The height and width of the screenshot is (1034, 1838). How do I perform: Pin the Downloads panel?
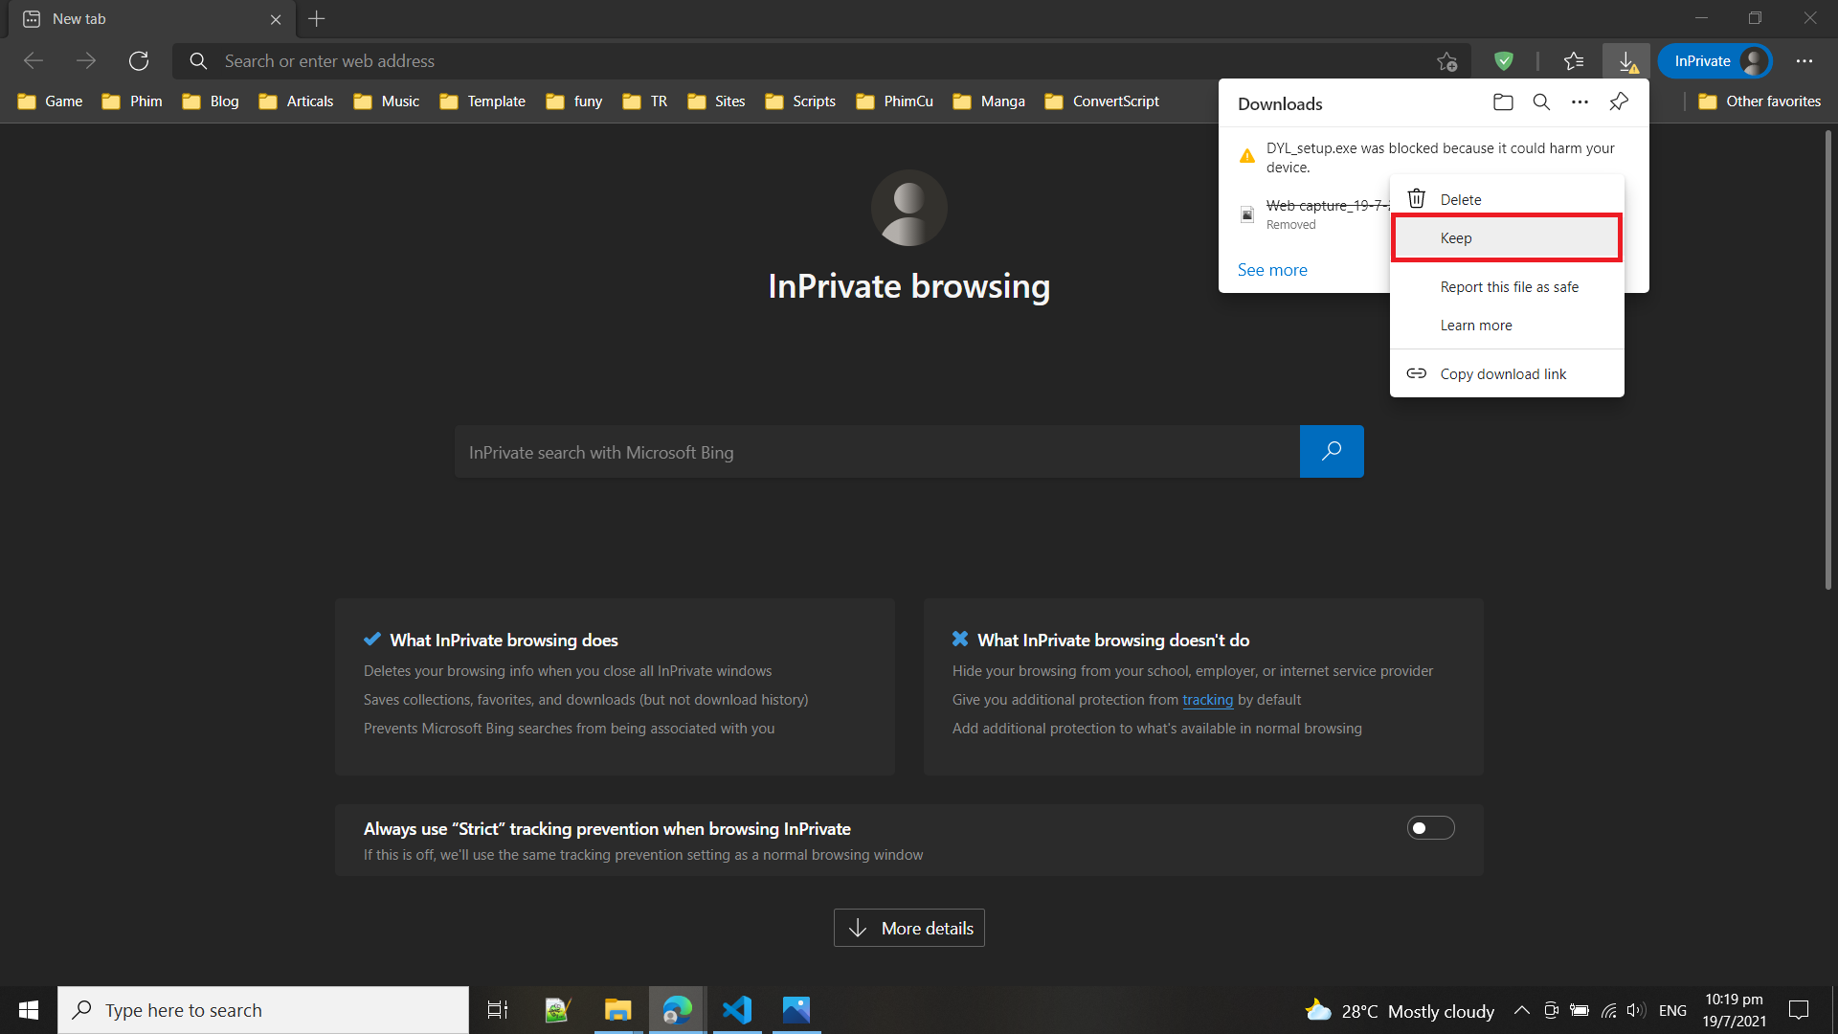pyautogui.click(x=1619, y=102)
